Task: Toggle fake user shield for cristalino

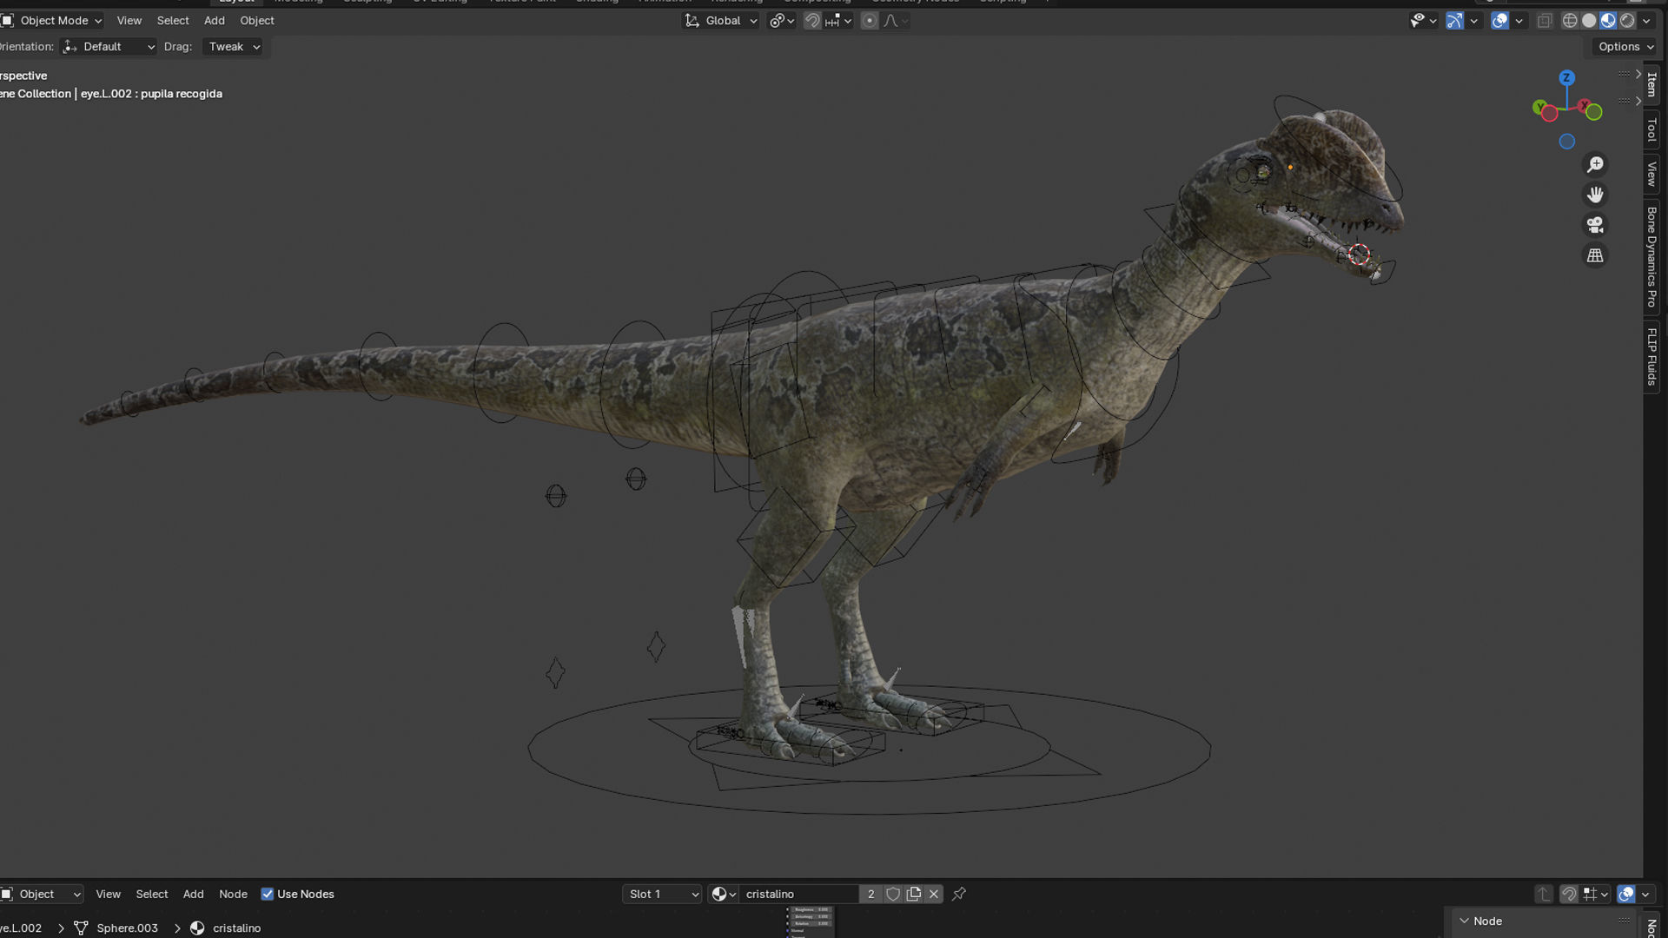Action: click(893, 894)
